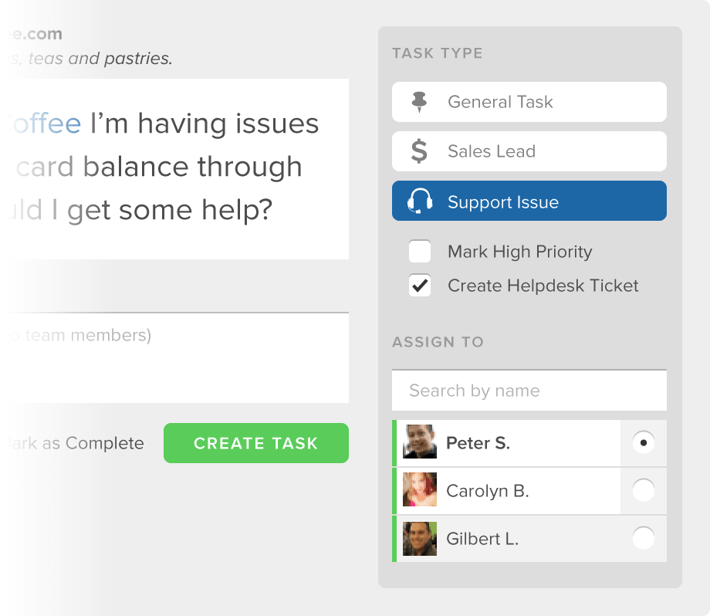This screenshot has height=616, width=710.
Task: Click the green CREATE TASK button
Action: click(x=256, y=443)
